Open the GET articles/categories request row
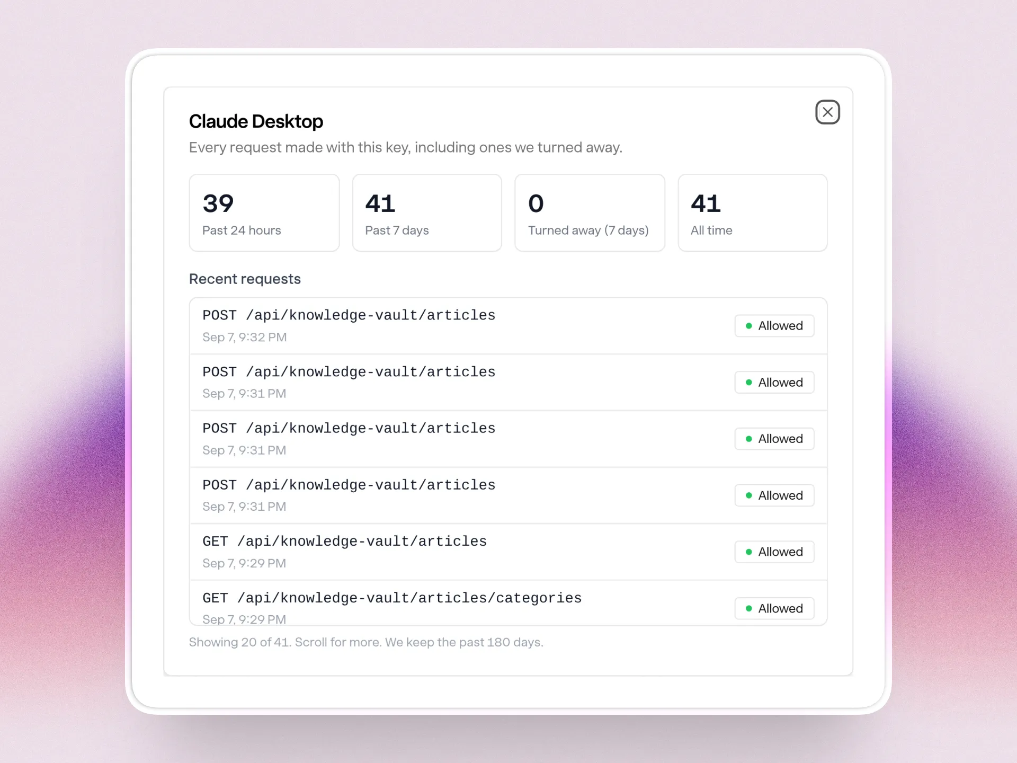The height and width of the screenshot is (763, 1017). (508, 604)
